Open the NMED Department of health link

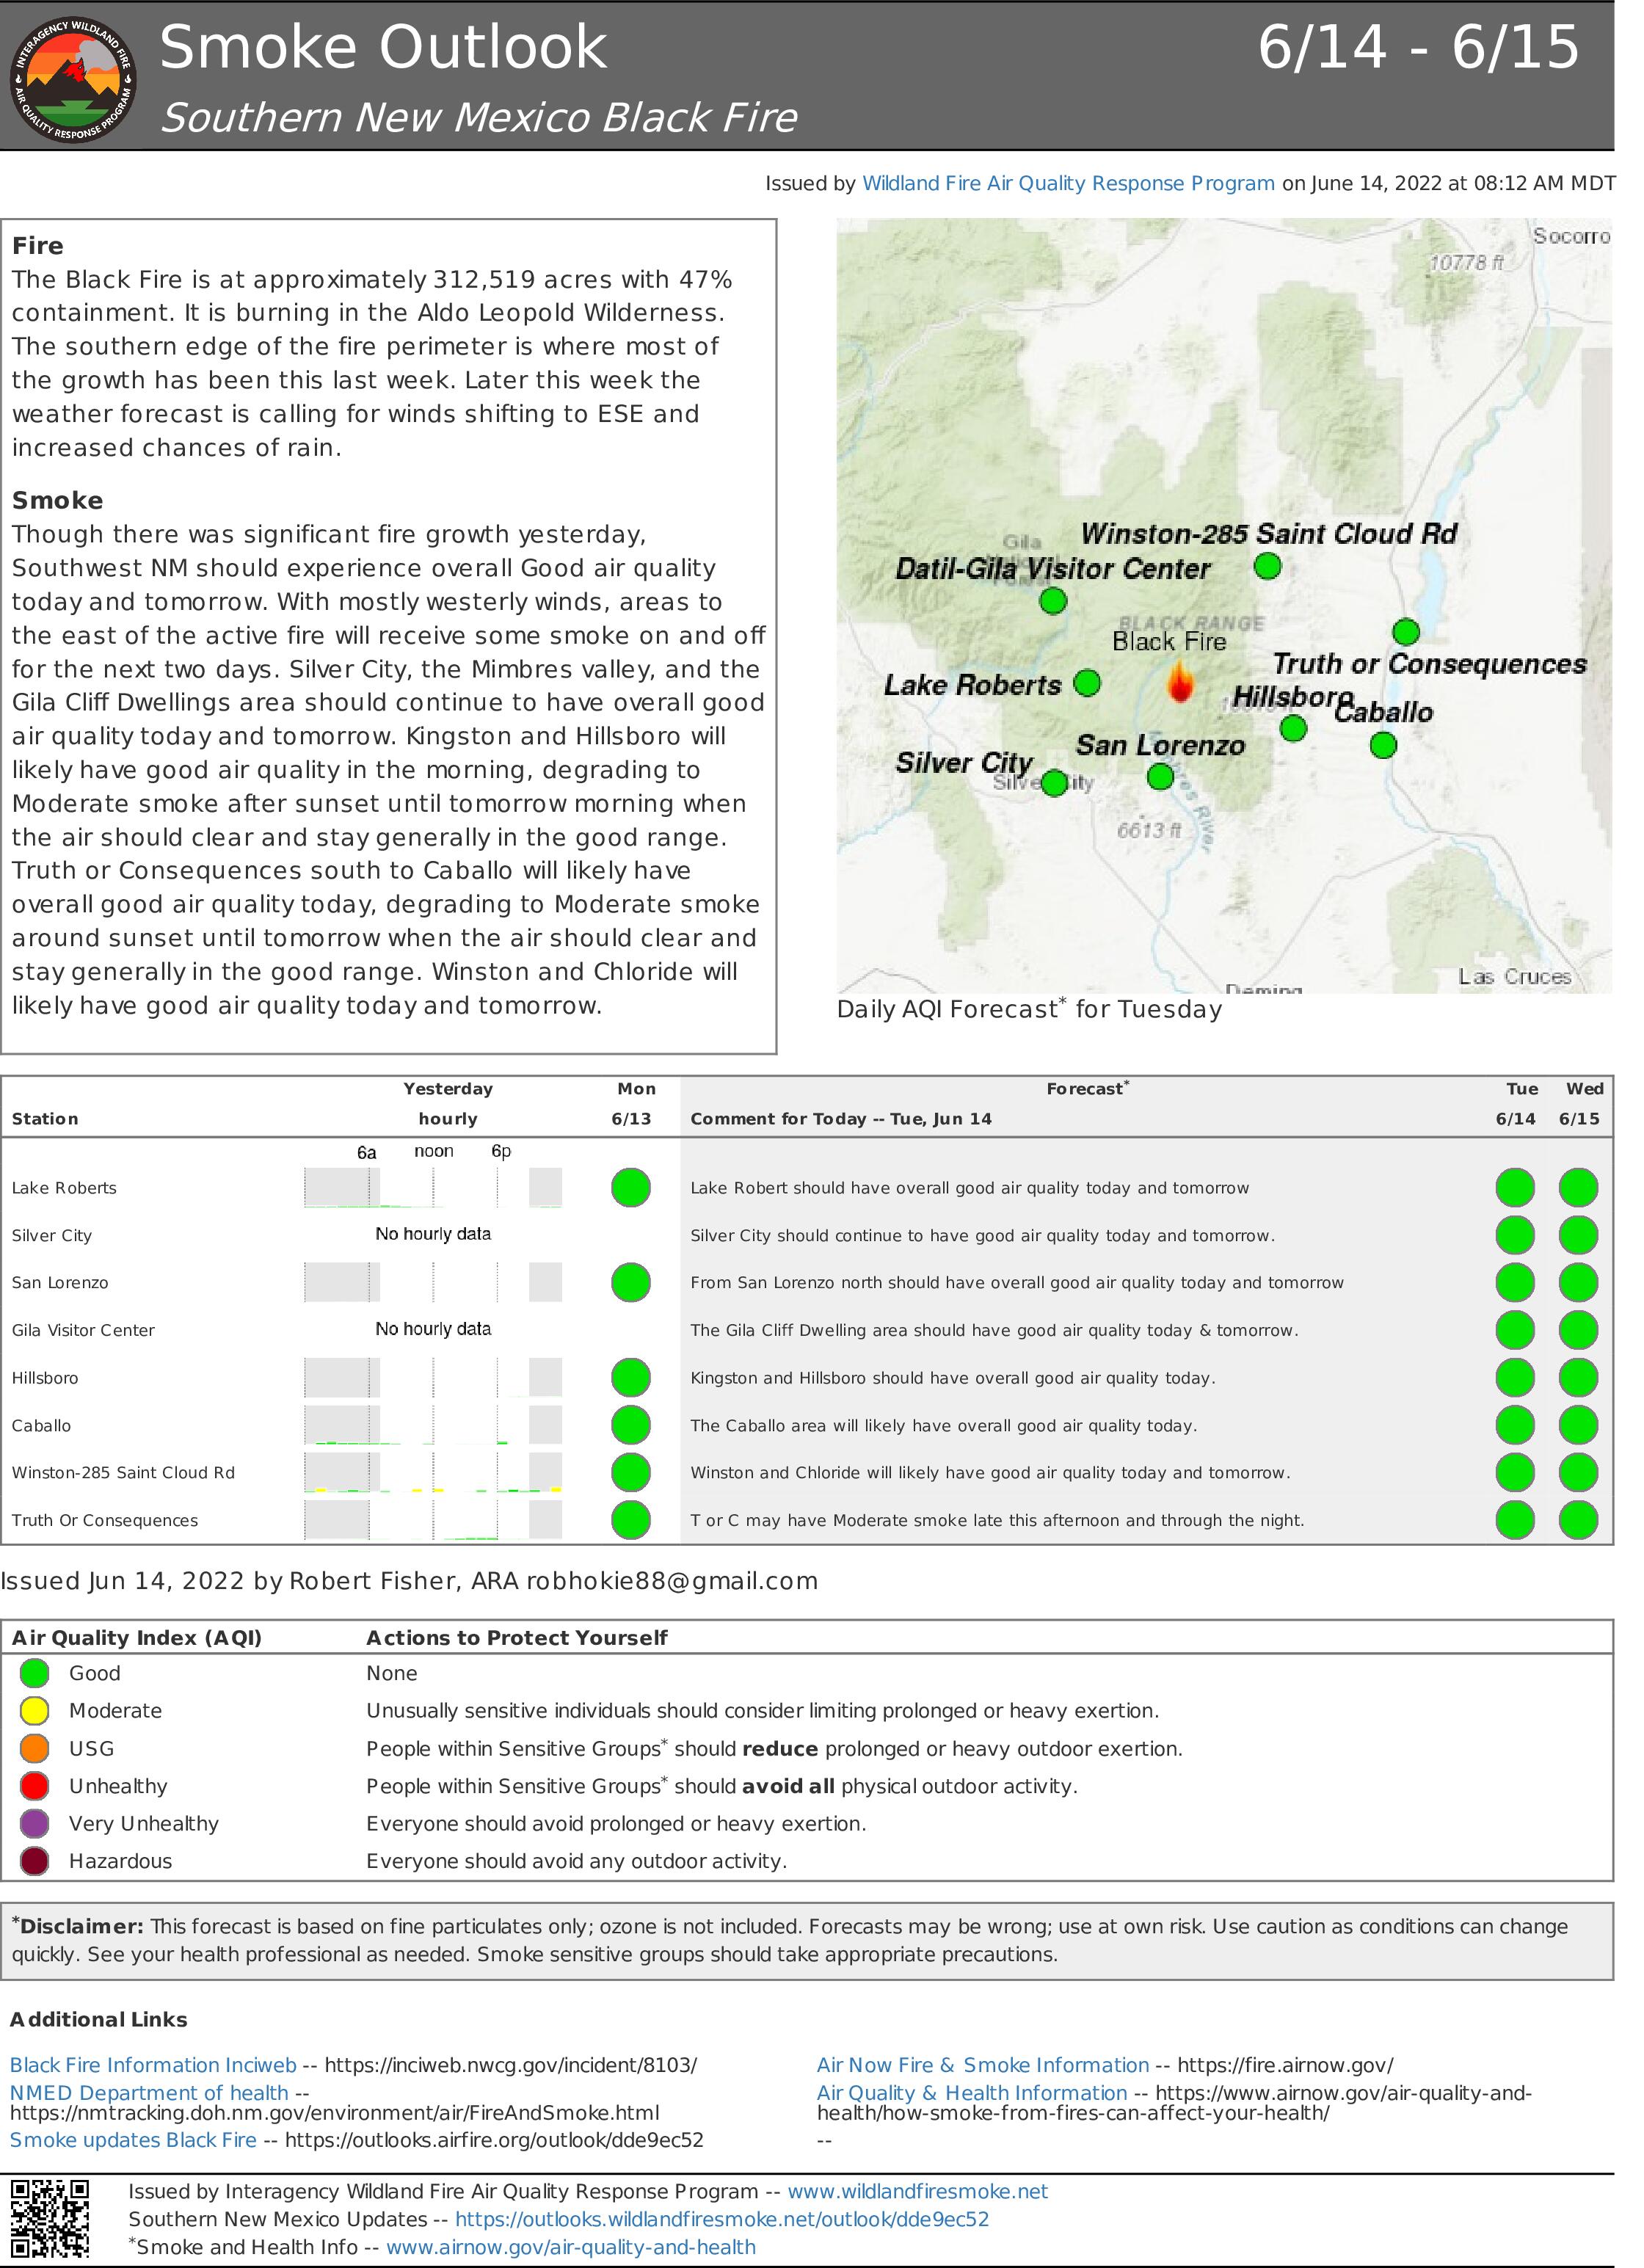pyautogui.click(x=149, y=2093)
